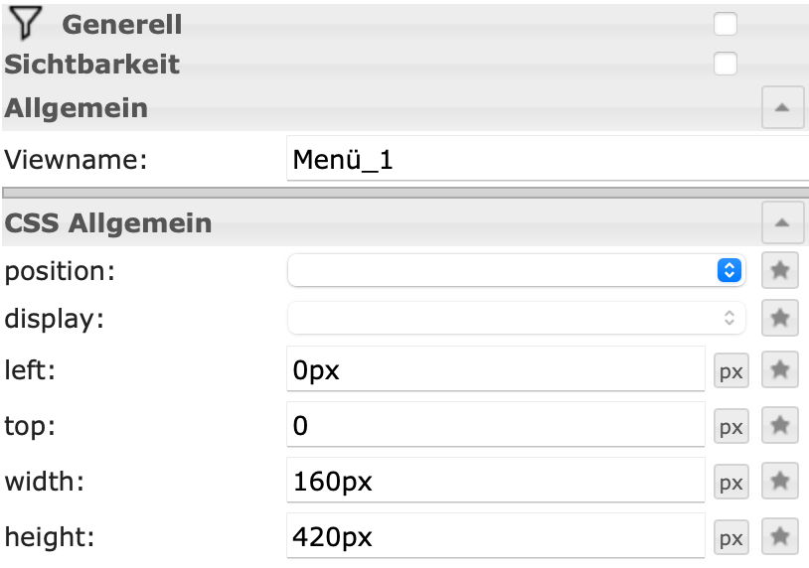Click the px button for height
Image resolution: width=809 pixels, height=568 pixels.
731,538
